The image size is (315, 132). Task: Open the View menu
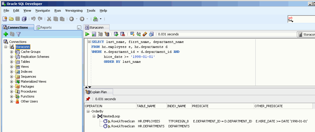(27, 11)
